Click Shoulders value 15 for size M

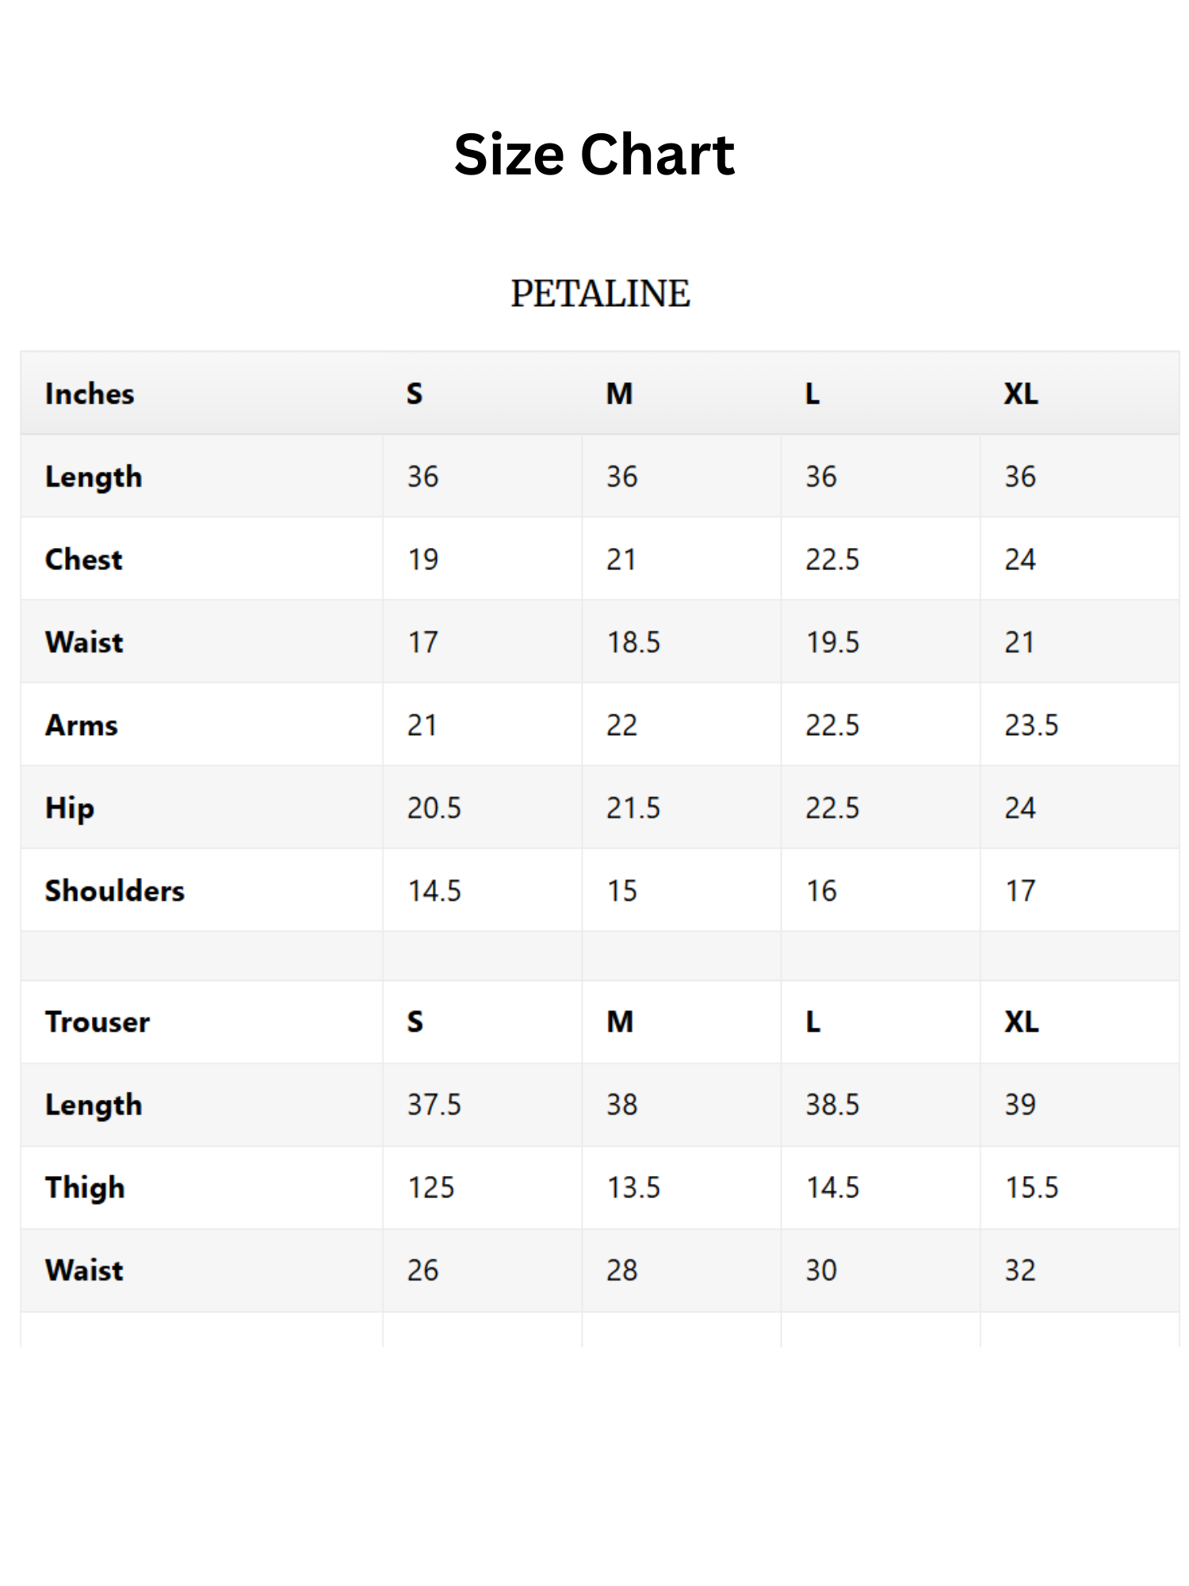pos(621,891)
